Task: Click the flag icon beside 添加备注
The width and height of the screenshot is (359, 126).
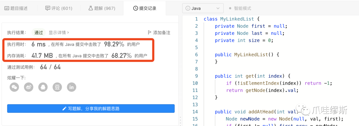Action: (x=150, y=32)
